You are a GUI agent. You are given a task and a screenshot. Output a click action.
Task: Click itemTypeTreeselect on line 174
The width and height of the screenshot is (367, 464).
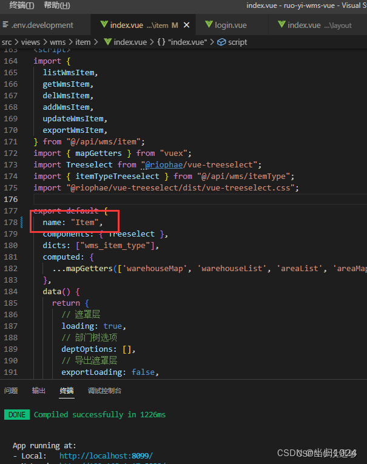tap(117, 177)
